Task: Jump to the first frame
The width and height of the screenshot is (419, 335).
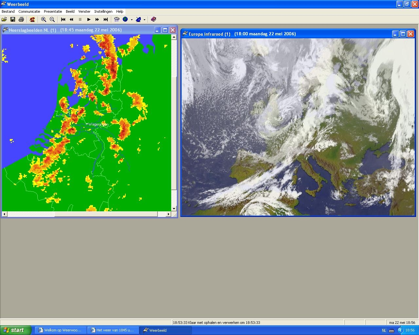Action: tap(63, 20)
